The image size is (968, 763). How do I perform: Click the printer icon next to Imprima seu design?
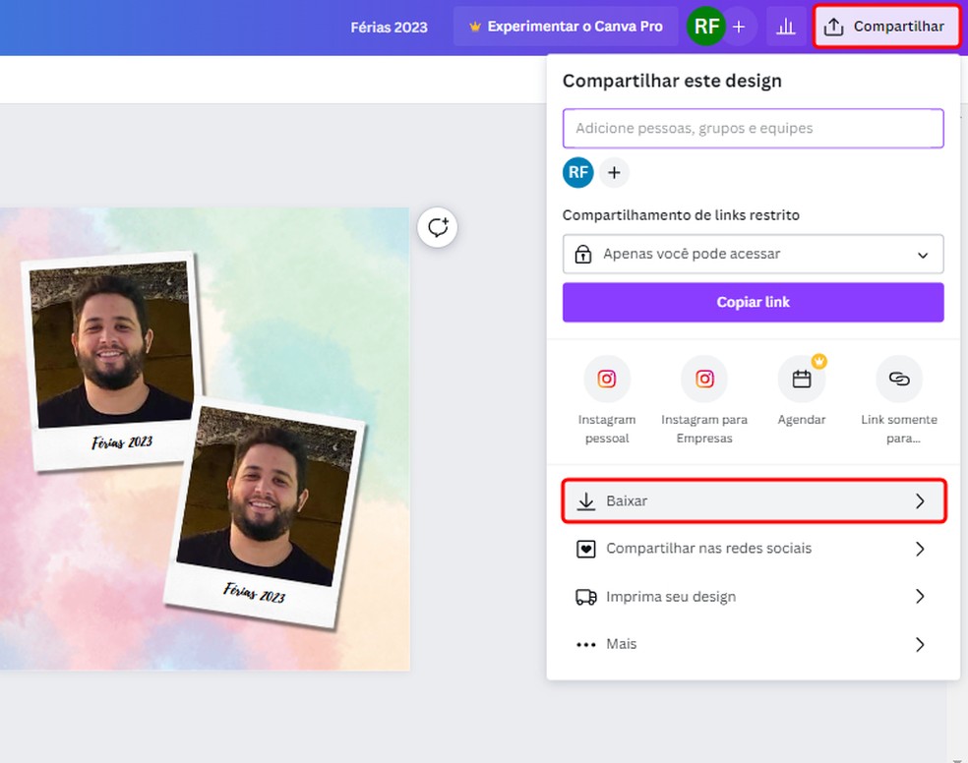587,597
